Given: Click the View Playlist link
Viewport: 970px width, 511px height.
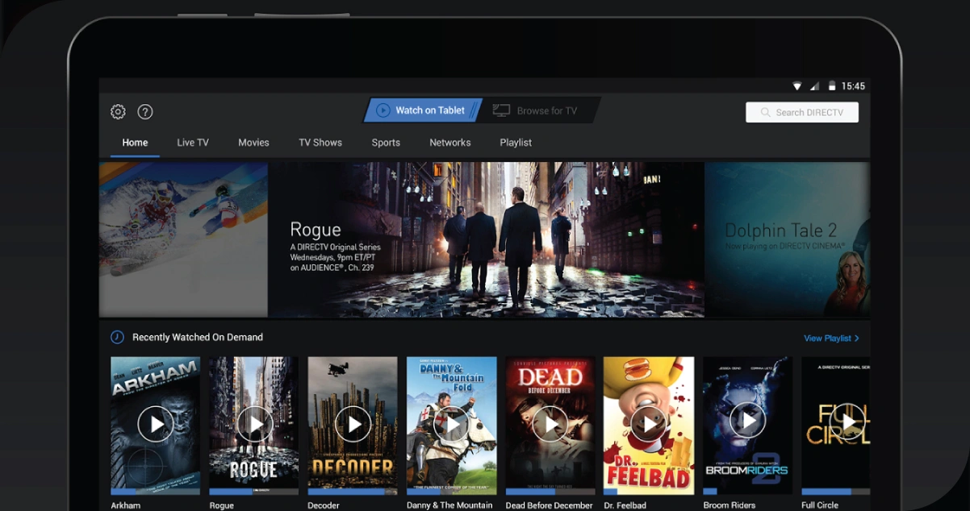Looking at the screenshot, I should [832, 338].
